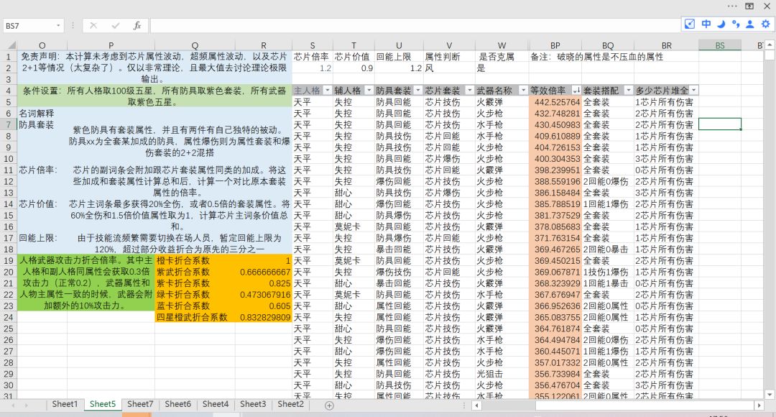Switch to the Sheet2 tab
The width and height of the screenshot is (776, 417).
290,404
